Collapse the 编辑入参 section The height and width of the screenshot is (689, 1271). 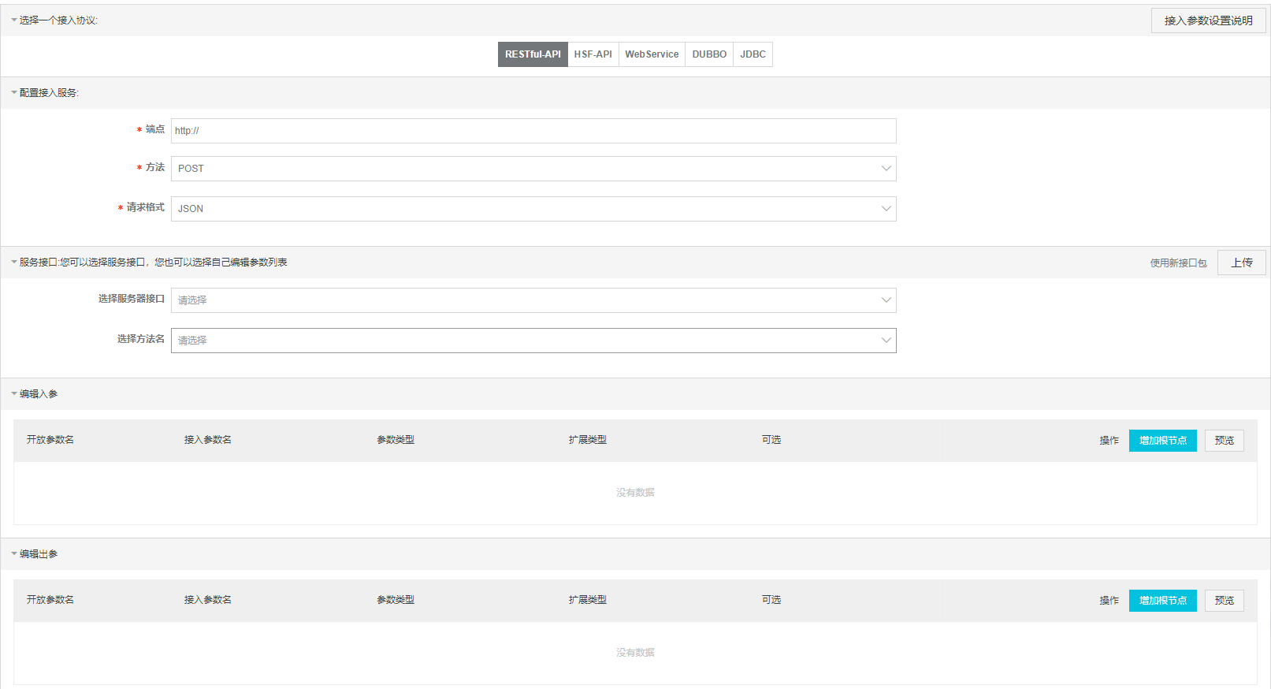coord(14,394)
